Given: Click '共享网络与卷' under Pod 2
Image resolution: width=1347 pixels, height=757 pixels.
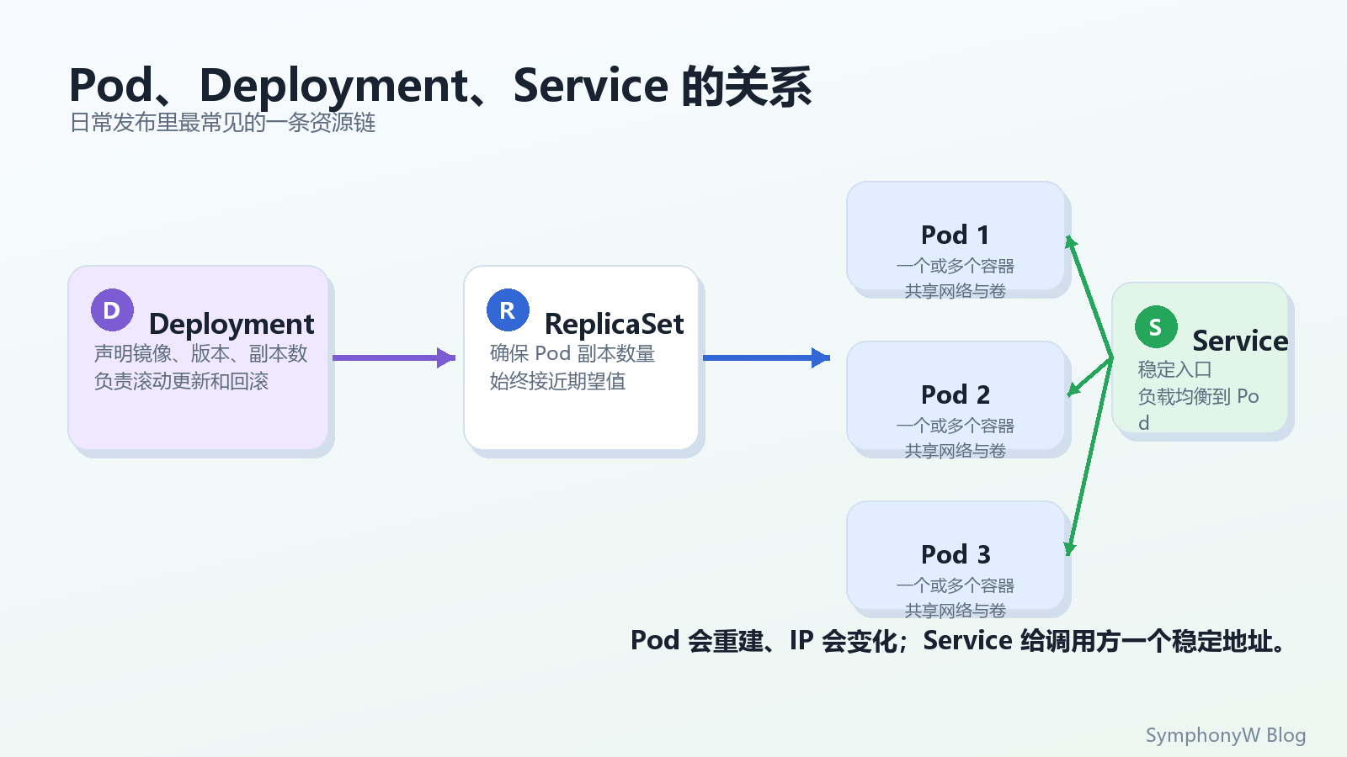Looking at the screenshot, I should [x=956, y=451].
